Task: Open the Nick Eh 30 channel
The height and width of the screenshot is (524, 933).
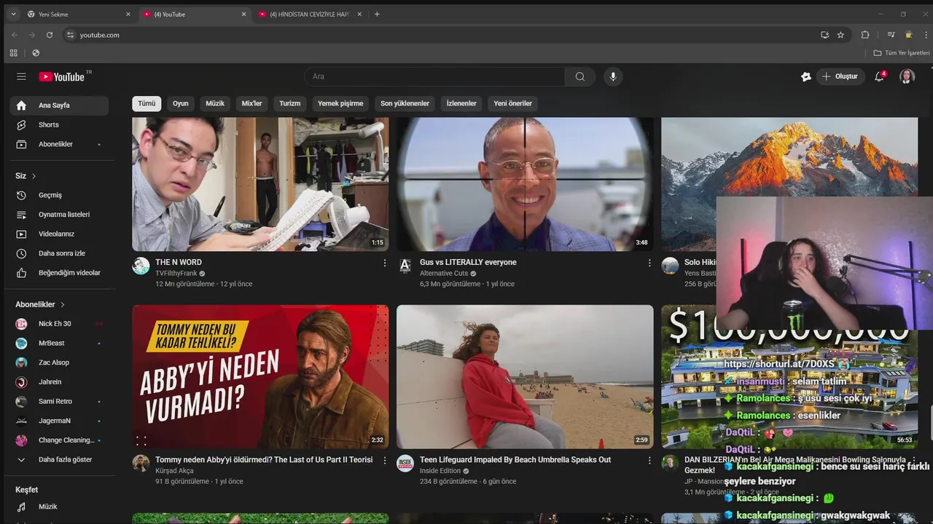Action: point(59,324)
